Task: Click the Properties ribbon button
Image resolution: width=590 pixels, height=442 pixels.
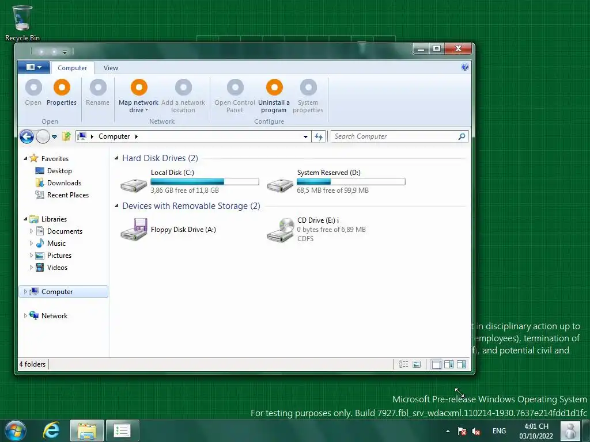Action: [x=62, y=93]
